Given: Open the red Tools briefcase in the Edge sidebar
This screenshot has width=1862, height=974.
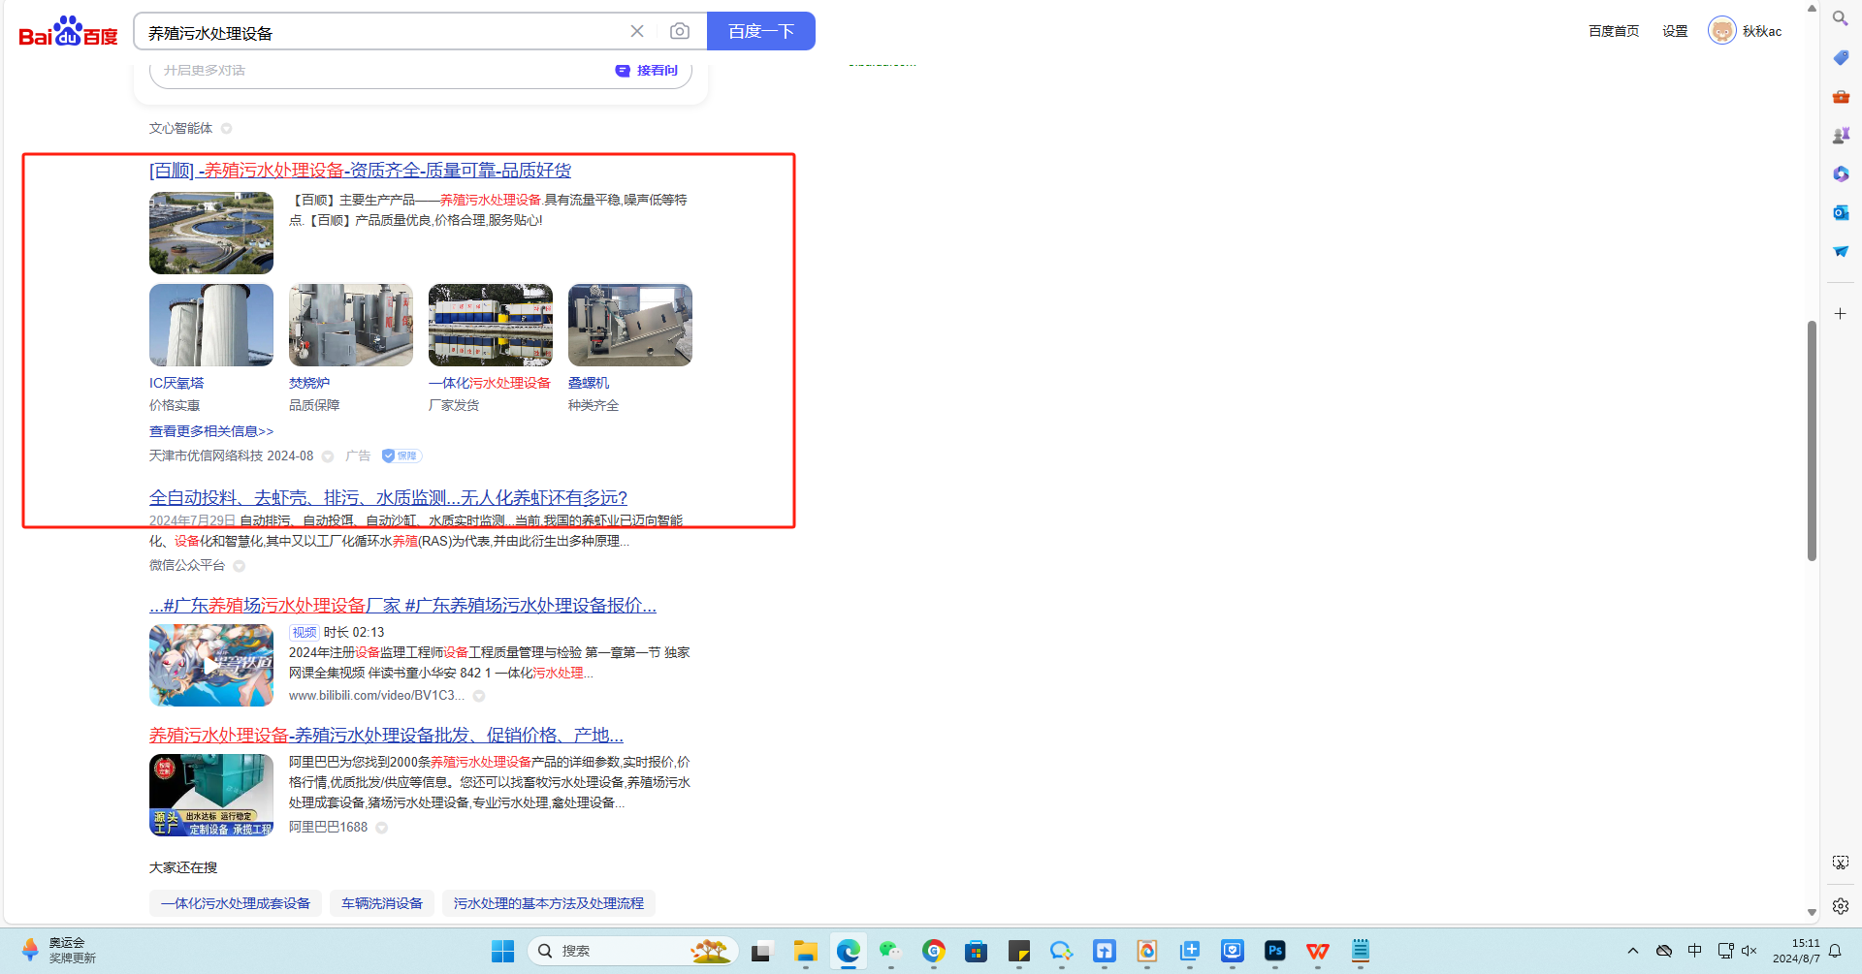Looking at the screenshot, I should coord(1840,97).
